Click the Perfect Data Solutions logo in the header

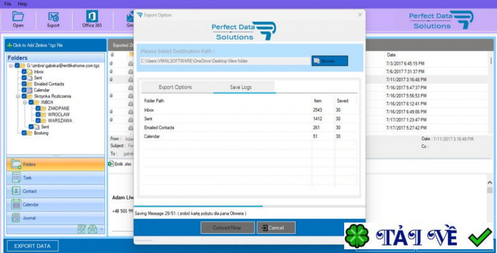pos(441,20)
